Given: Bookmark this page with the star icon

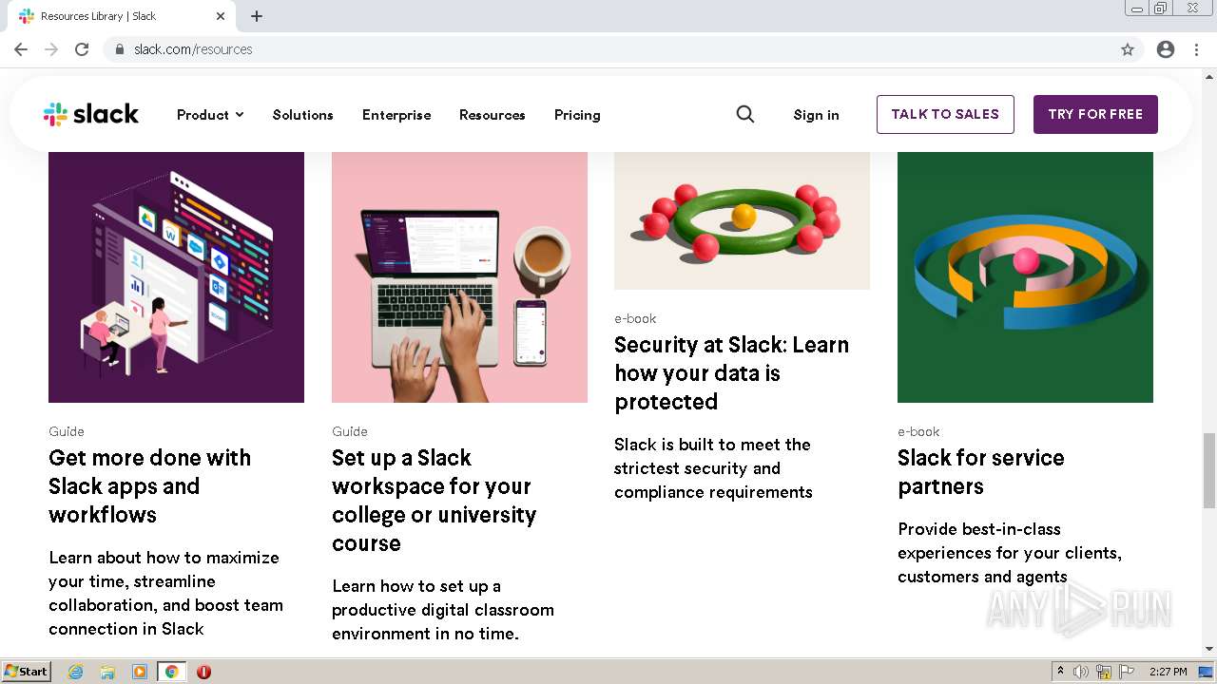Looking at the screenshot, I should (x=1128, y=49).
